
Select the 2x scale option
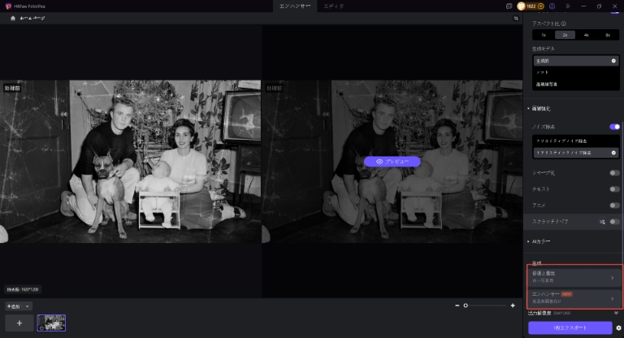click(x=565, y=35)
